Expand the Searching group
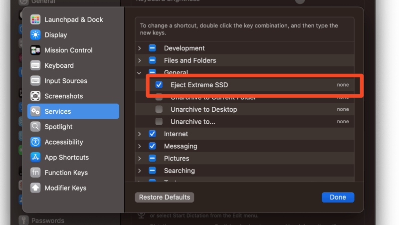 tap(140, 171)
